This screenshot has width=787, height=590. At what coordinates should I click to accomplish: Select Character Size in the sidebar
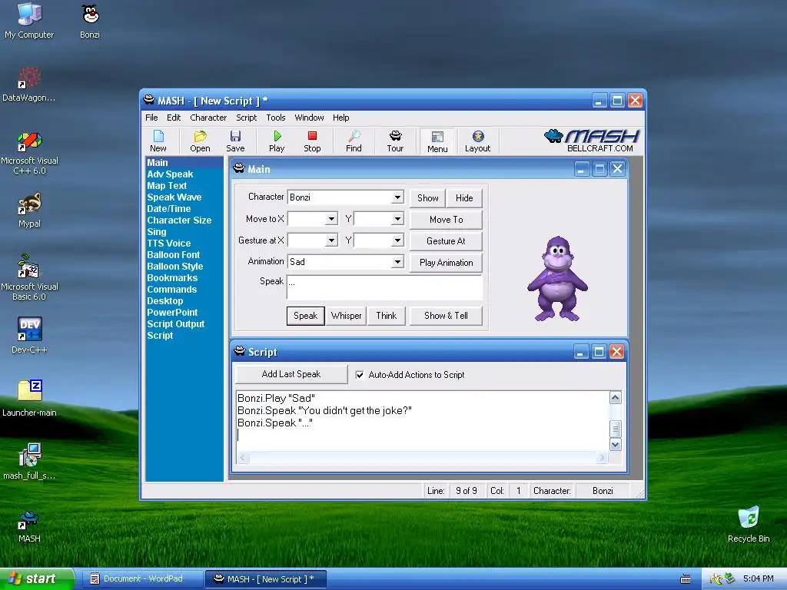[179, 220]
